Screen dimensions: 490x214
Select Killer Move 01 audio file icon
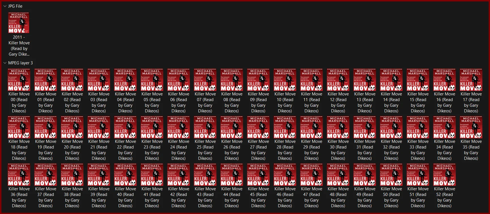(46, 80)
